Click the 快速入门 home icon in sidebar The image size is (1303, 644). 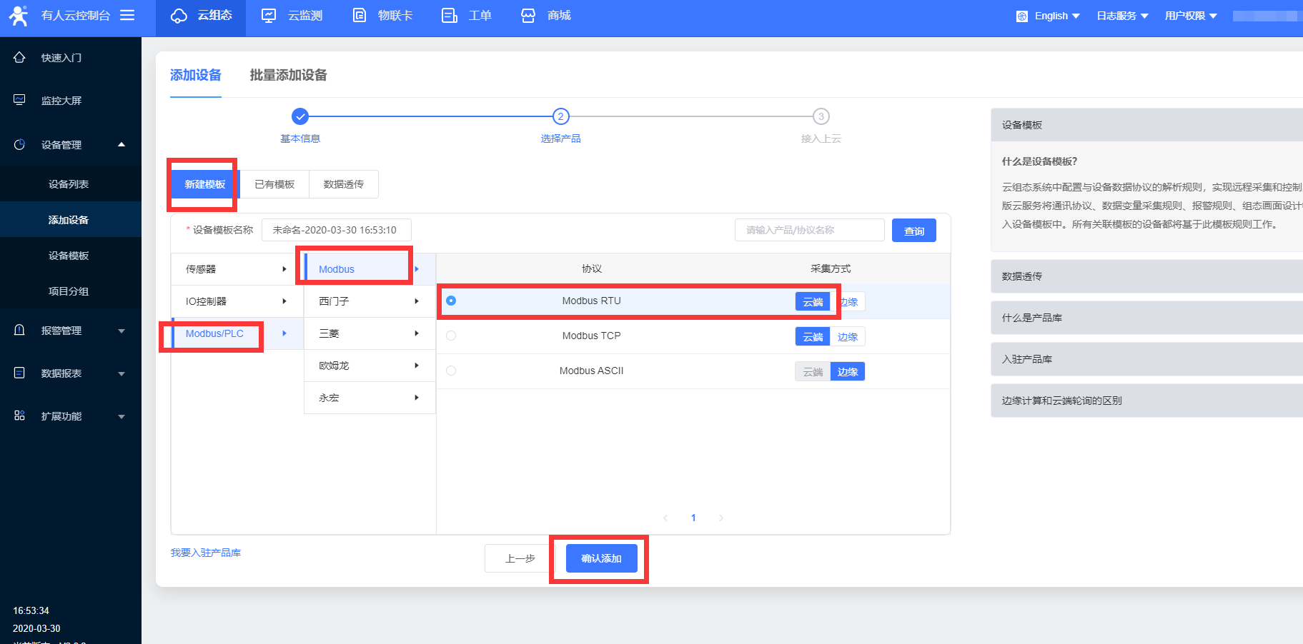19,58
